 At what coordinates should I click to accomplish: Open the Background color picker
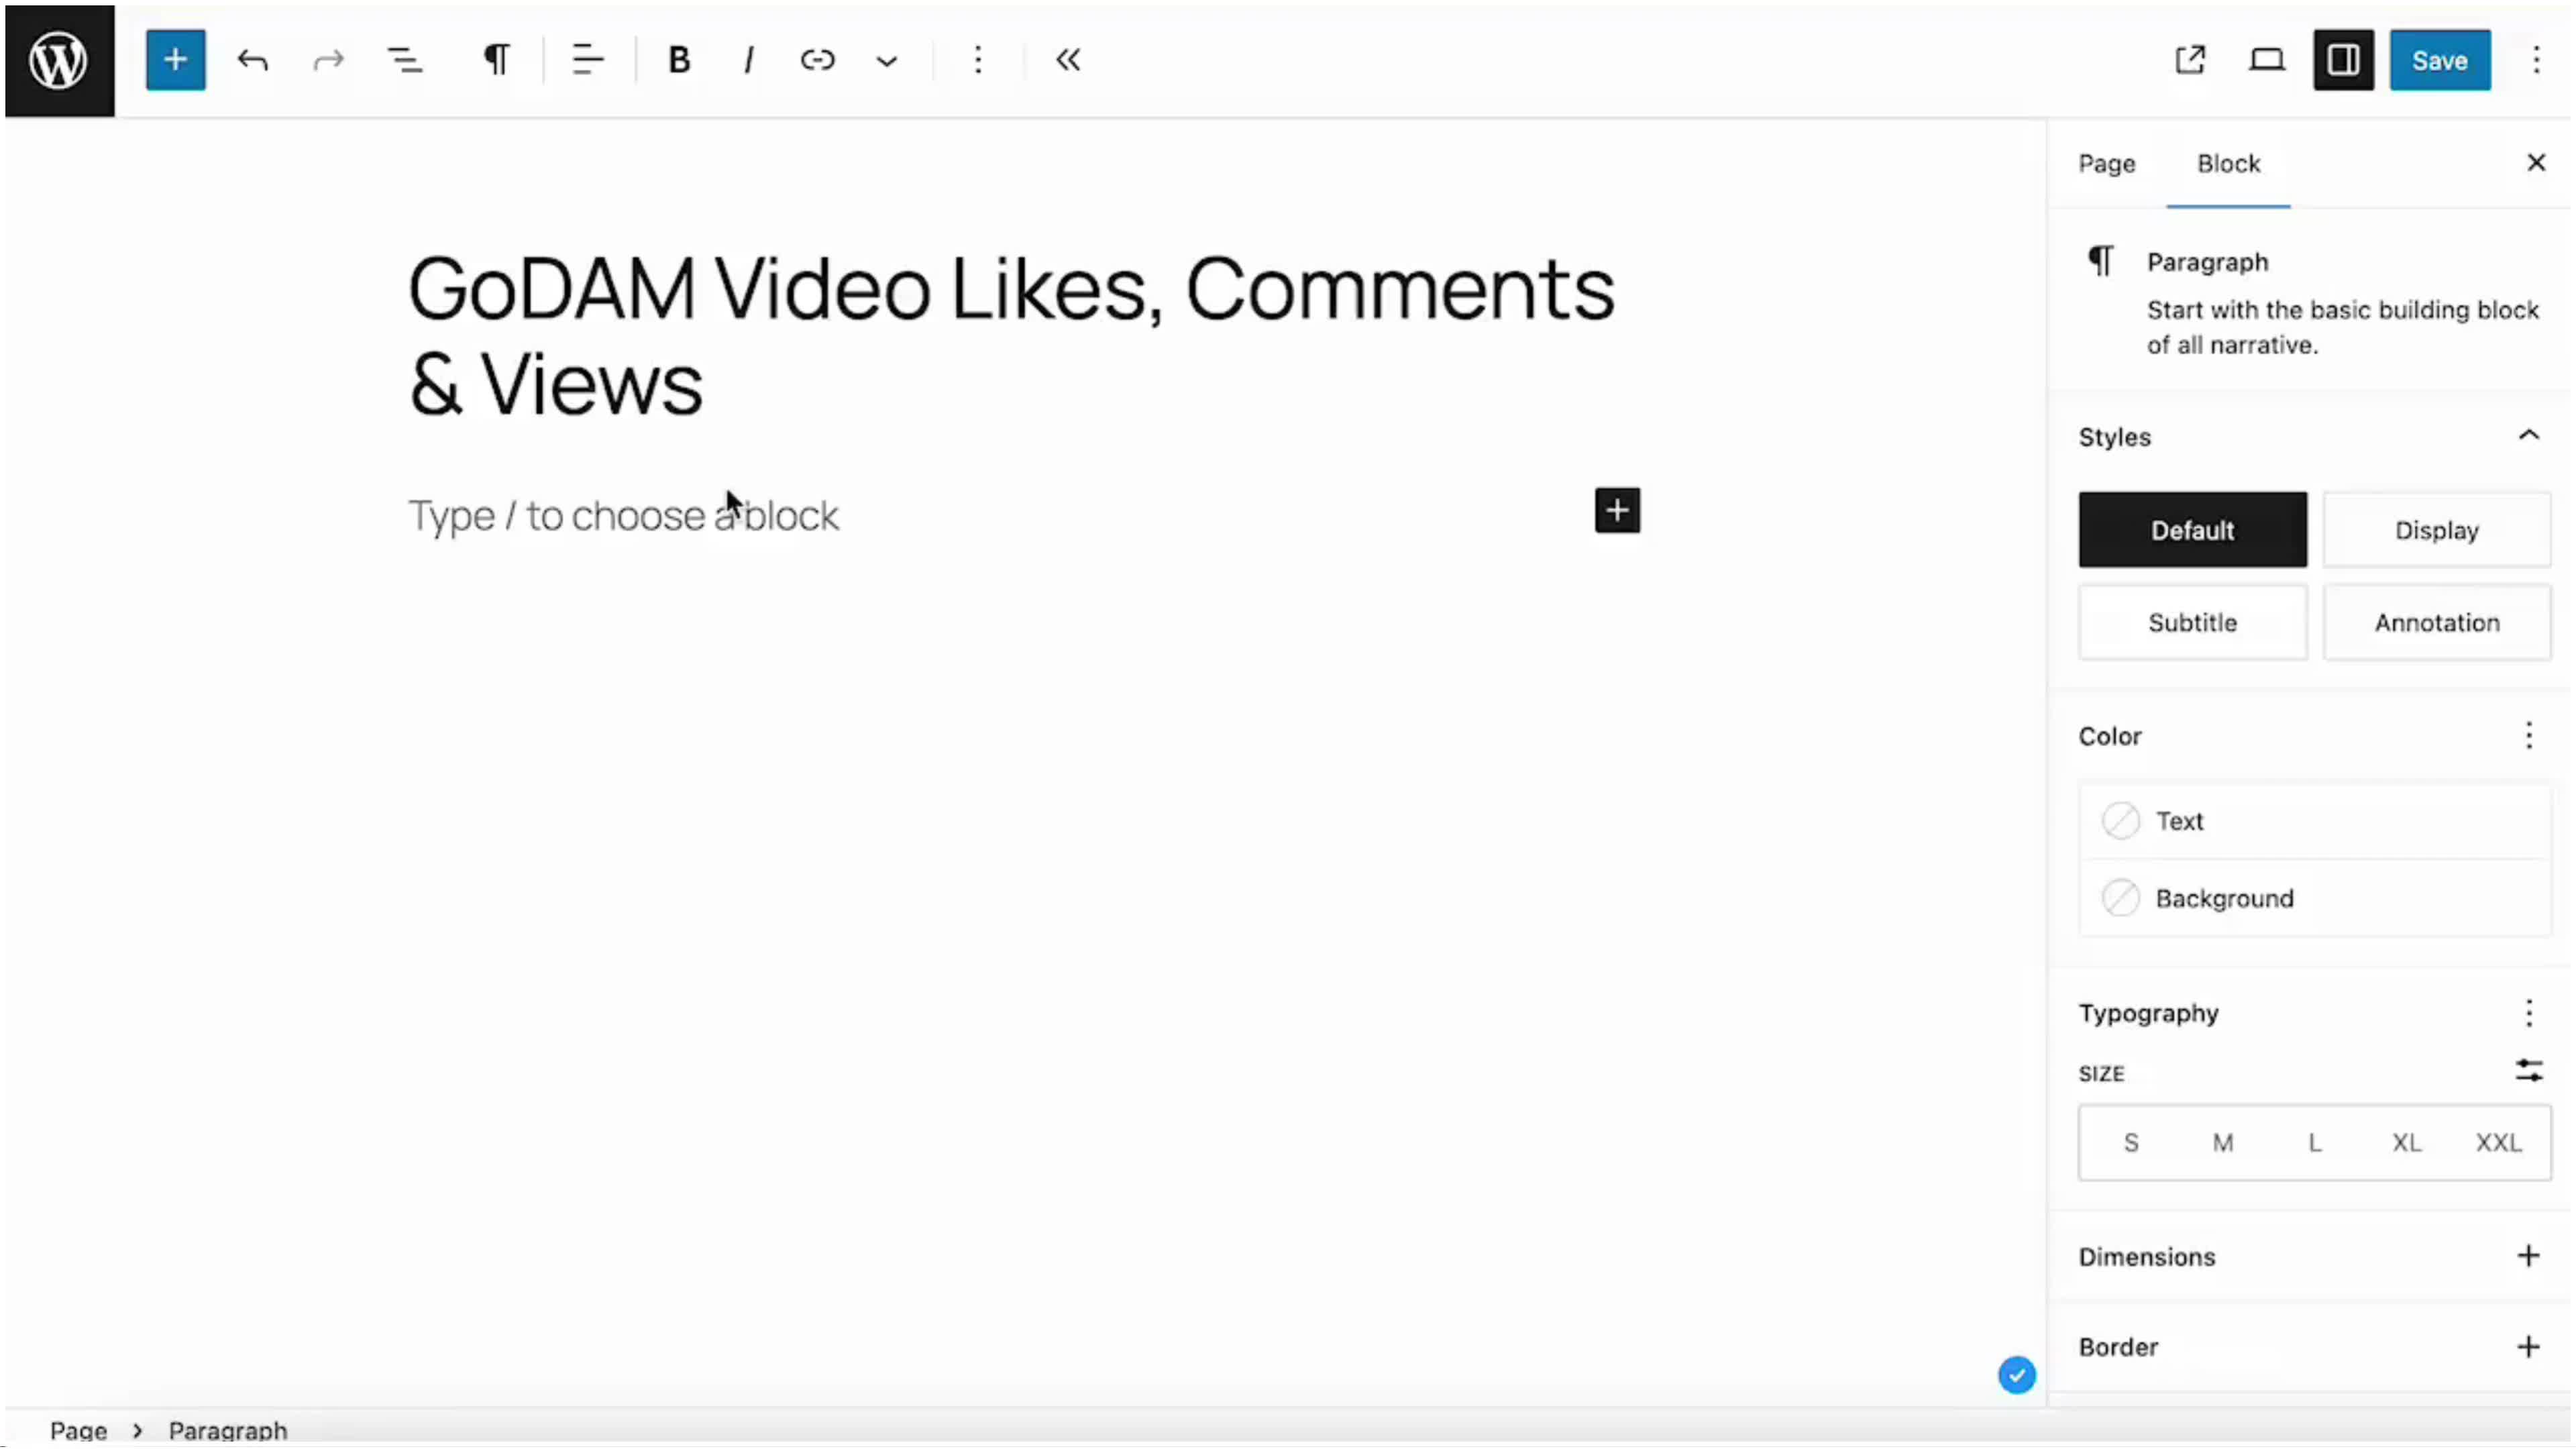[x=2224, y=897]
